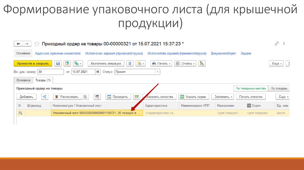Viewport: 304px width, 170px height.
Task: Add document to favorites with star icon
Action: click(x=37, y=44)
